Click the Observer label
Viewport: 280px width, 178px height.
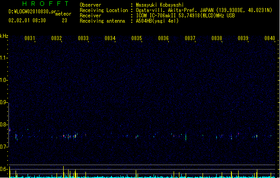(90, 5)
